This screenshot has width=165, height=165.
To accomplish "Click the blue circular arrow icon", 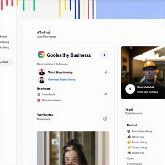I will [x=105, y=119].
